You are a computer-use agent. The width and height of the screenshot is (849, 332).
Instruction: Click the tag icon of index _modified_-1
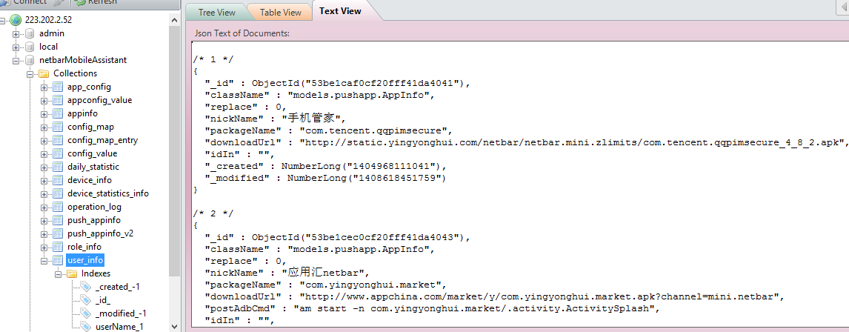(86, 313)
